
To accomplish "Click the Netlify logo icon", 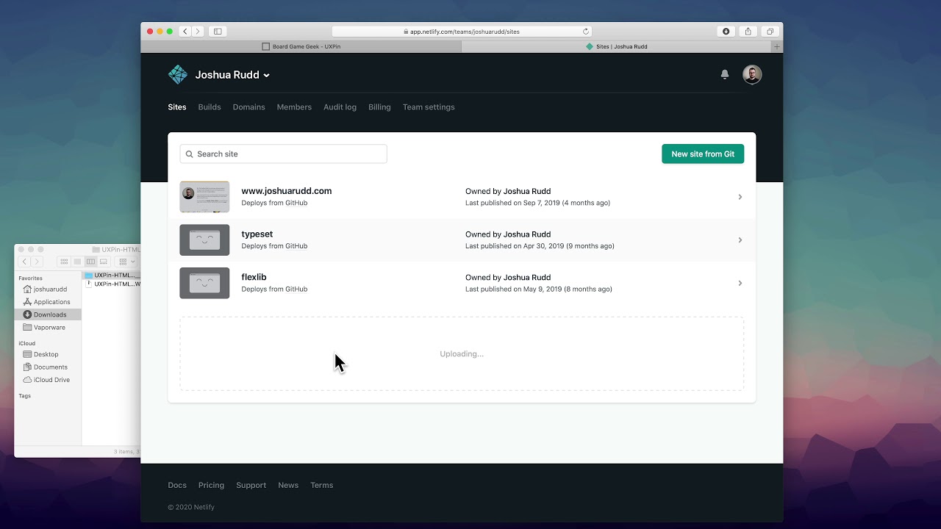I will tap(178, 74).
